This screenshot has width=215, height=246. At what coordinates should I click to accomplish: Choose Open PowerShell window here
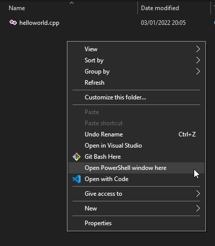[x=136, y=168]
